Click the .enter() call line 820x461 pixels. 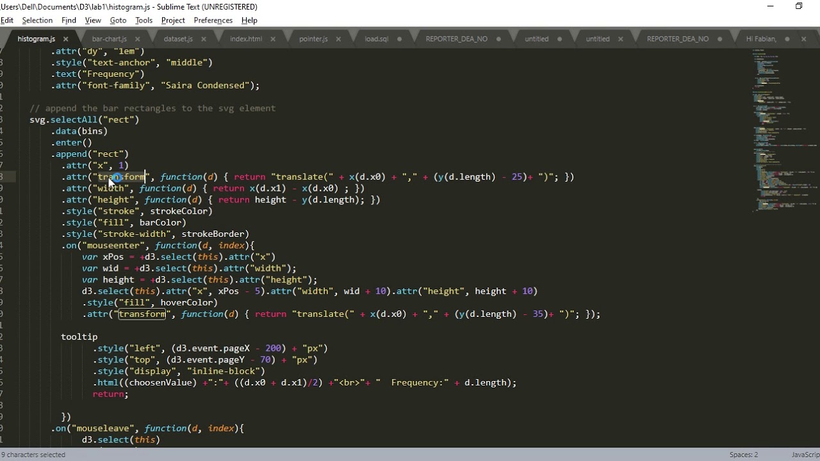[71, 143]
